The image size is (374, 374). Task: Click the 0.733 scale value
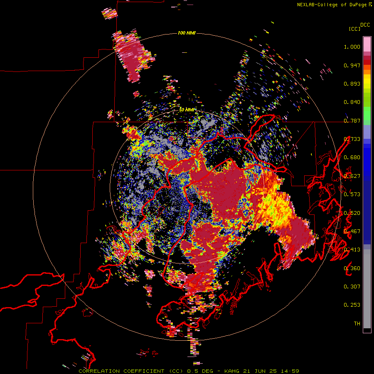point(352,139)
